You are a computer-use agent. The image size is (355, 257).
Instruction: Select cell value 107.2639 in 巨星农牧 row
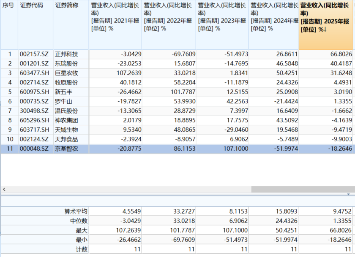(x=129, y=73)
